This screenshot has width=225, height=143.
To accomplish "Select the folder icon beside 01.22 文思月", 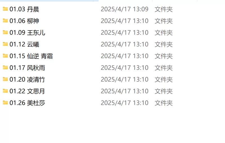I will 5,91.
